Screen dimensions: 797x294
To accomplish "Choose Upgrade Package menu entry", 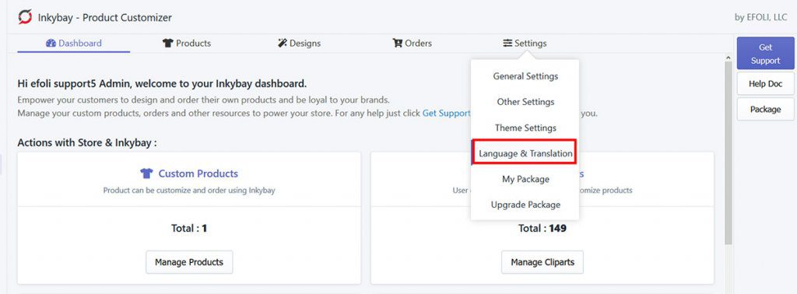I will click(525, 205).
